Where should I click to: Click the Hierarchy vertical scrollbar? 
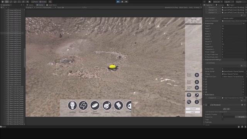(24, 58)
